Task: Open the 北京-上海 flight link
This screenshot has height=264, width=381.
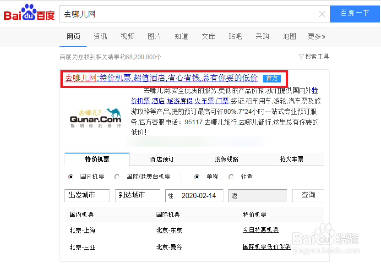Action: tap(82, 230)
